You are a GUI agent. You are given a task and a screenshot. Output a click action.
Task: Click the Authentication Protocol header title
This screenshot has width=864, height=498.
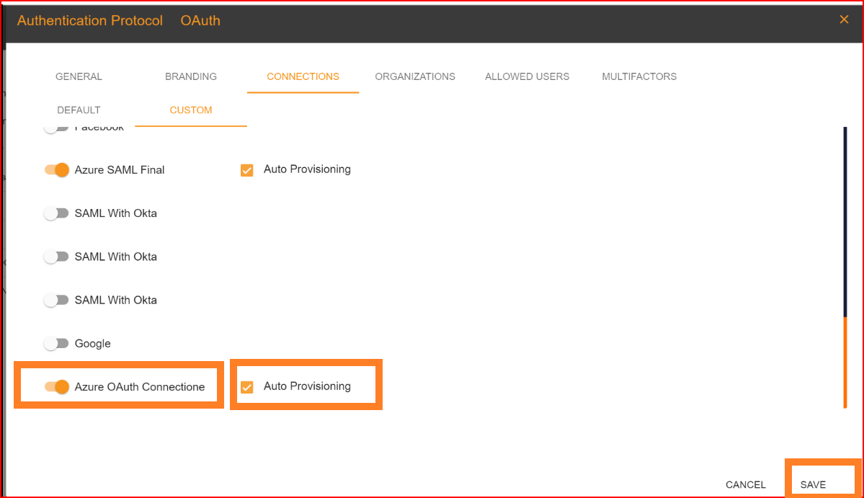tap(90, 20)
